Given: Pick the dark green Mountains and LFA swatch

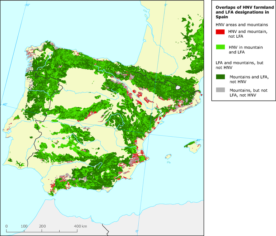Looking at the screenshot, I should point(220,76).
